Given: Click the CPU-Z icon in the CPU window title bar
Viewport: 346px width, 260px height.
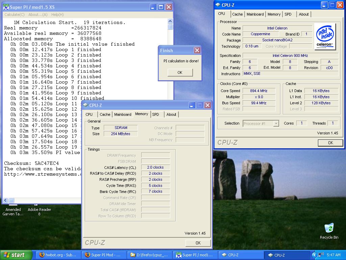Looking at the screenshot, I should tap(218, 5).
